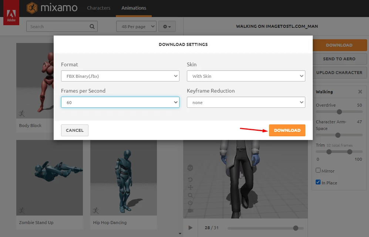Open the Frames per Second dropdown
The image size is (369, 237).
tap(120, 102)
